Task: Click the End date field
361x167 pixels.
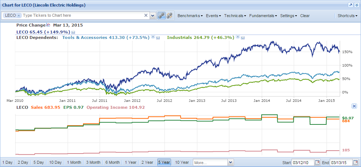Action: click(341, 163)
